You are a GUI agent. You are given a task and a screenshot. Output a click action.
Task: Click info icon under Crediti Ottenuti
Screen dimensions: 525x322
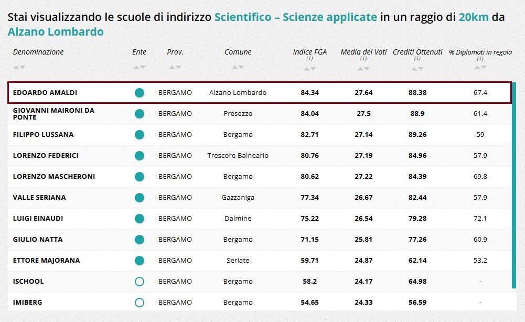tap(417, 59)
